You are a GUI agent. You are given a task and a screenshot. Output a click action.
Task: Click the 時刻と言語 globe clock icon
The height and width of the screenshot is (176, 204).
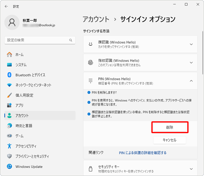(9, 126)
